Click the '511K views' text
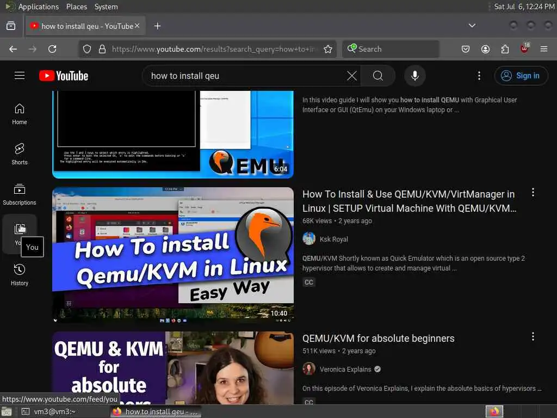Viewport: 557px width, 418px height. pyautogui.click(x=319, y=351)
